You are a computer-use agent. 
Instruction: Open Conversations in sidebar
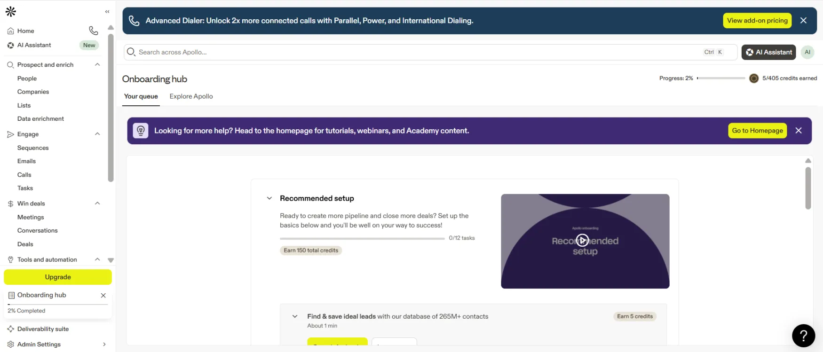38,230
